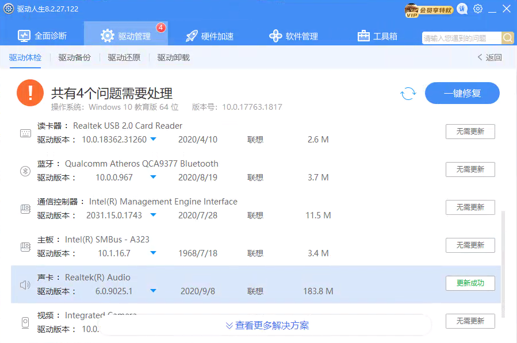Image resolution: width=517 pixels, height=343 pixels.
Task: Expand version dropdown for 2031.15.0.1743
Action: 153,215
